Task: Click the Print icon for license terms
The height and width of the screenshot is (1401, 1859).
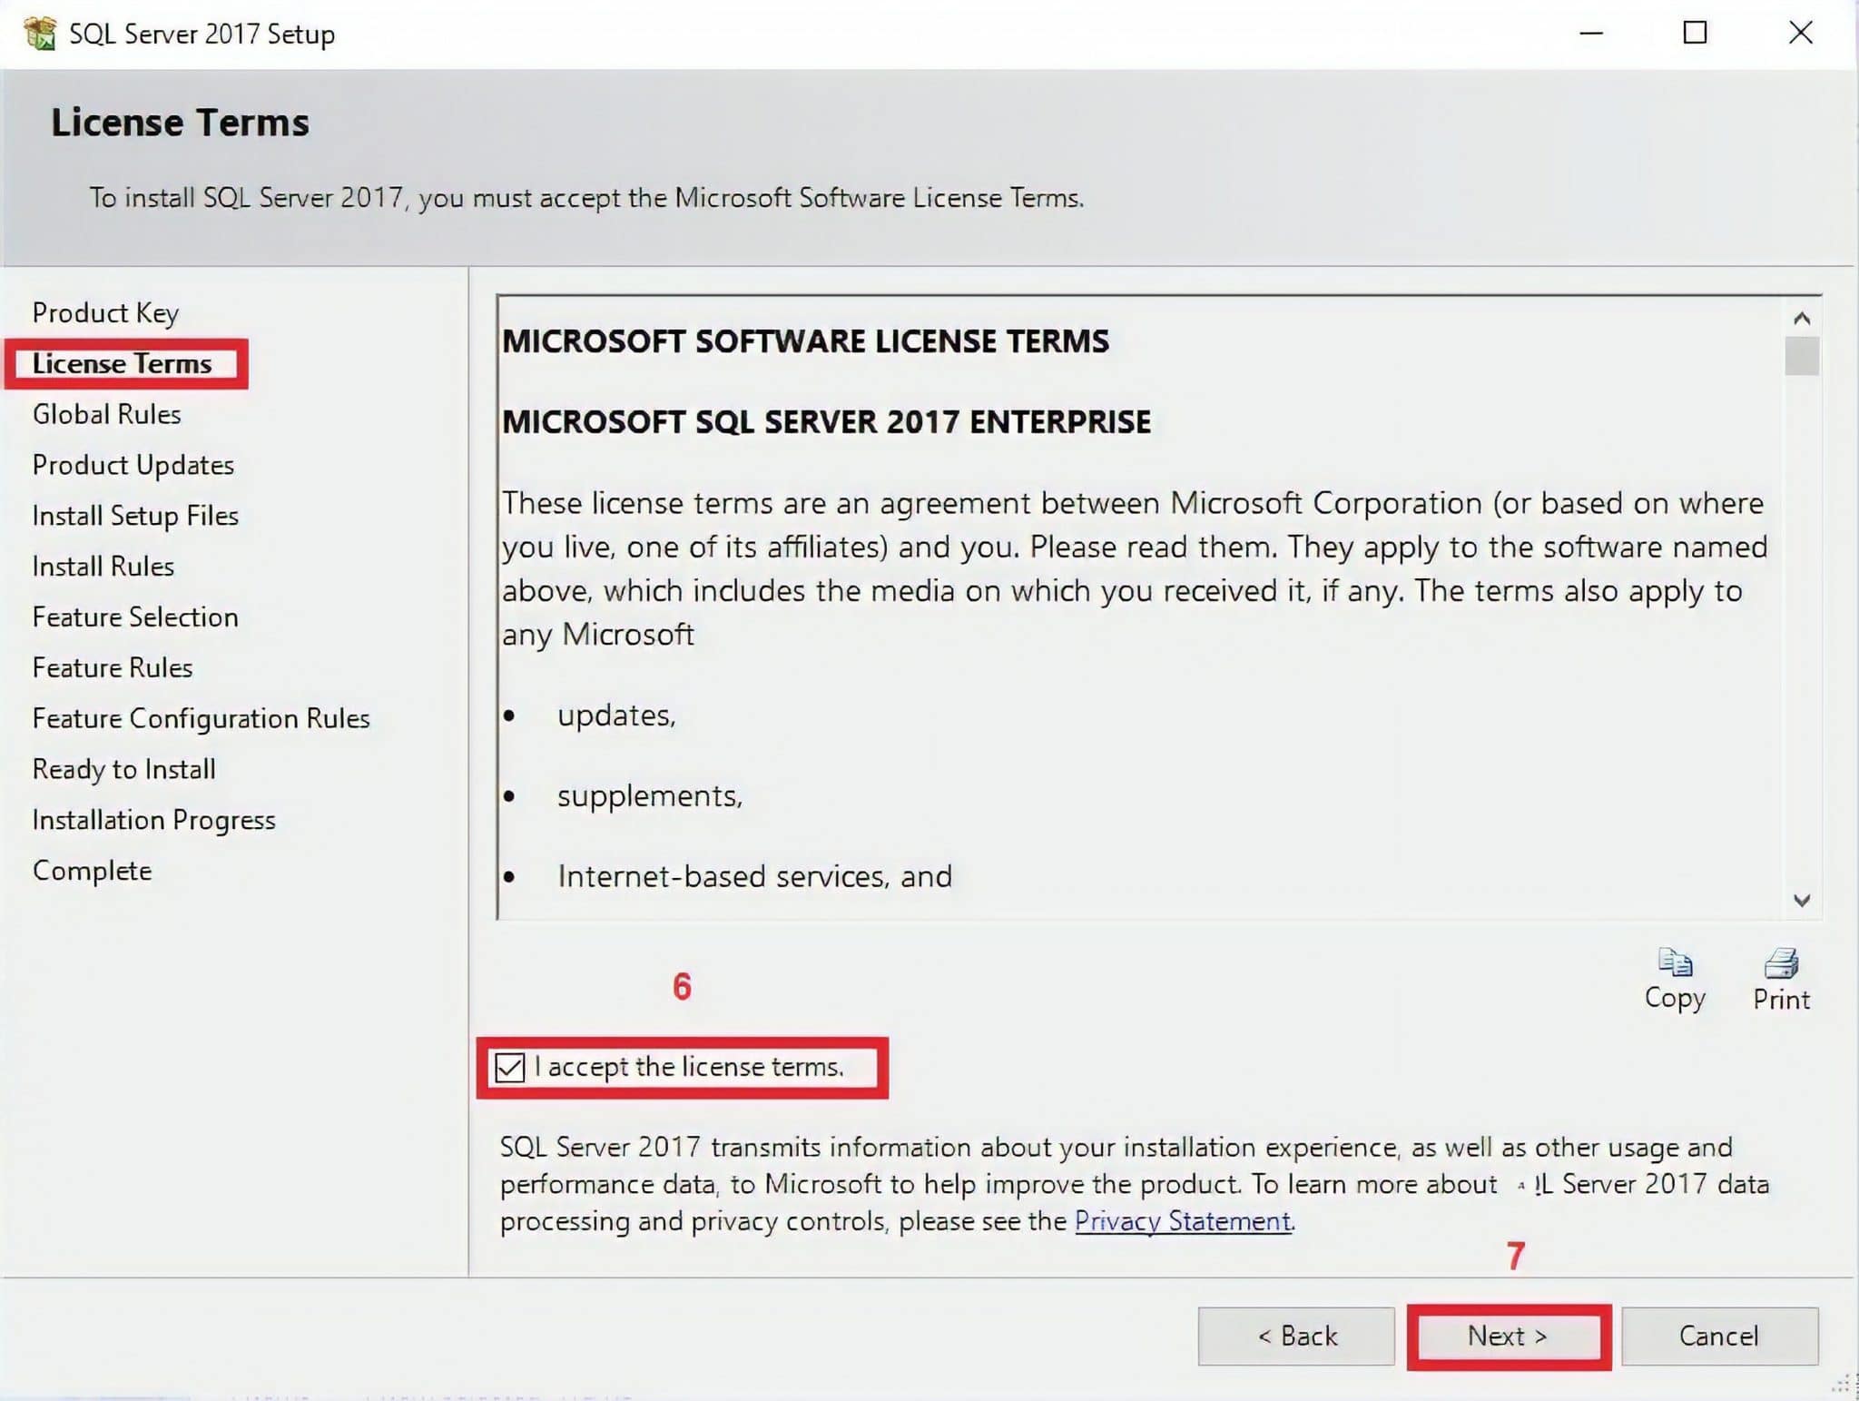Action: point(1781,962)
